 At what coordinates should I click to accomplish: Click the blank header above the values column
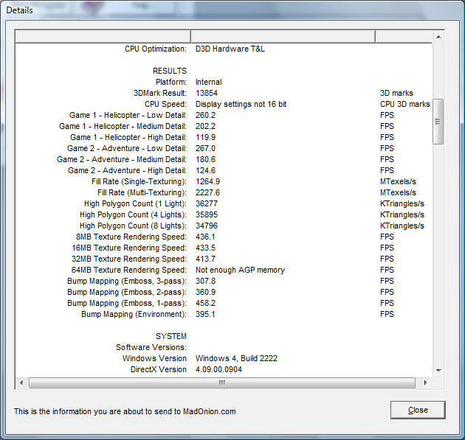point(283,37)
